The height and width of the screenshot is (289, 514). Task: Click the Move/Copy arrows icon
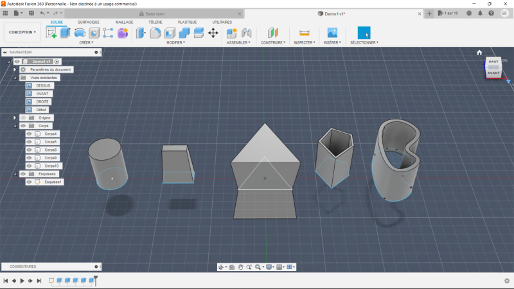tap(213, 33)
